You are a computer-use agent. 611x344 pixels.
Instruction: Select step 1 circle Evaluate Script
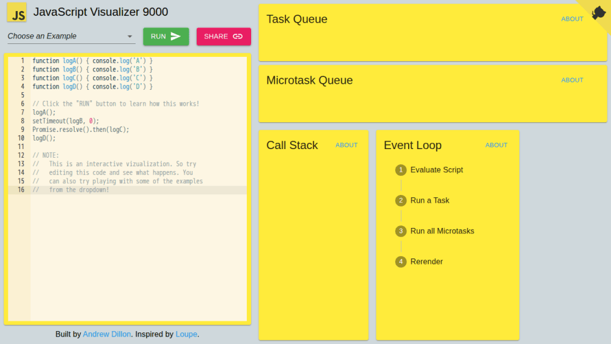point(401,170)
